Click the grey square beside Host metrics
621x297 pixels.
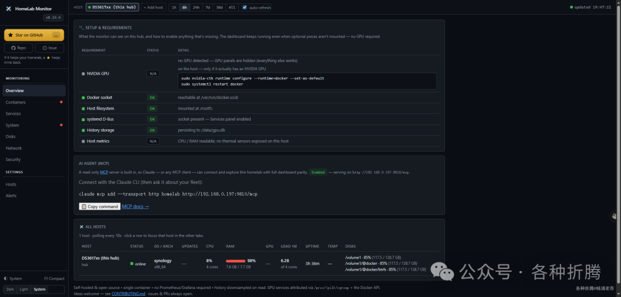pos(83,141)
